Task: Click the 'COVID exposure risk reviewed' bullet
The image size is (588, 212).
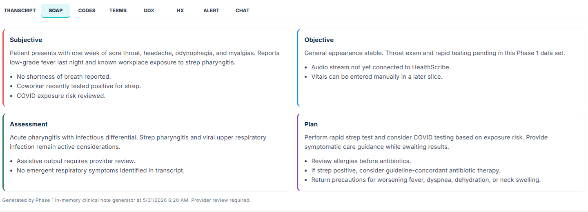Action: click(61, 96)
